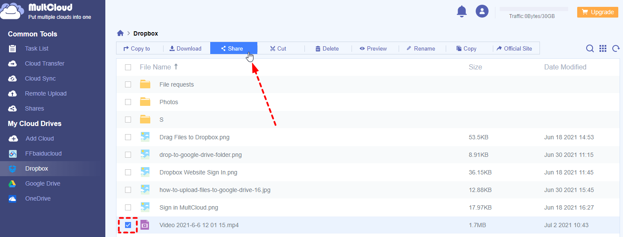The width and height of the screenshot is (623, 237).
Task: Click Delete in the toolbar
Action: tap(328, 48)
